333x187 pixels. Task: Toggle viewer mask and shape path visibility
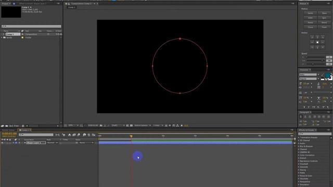click(85, 126)
